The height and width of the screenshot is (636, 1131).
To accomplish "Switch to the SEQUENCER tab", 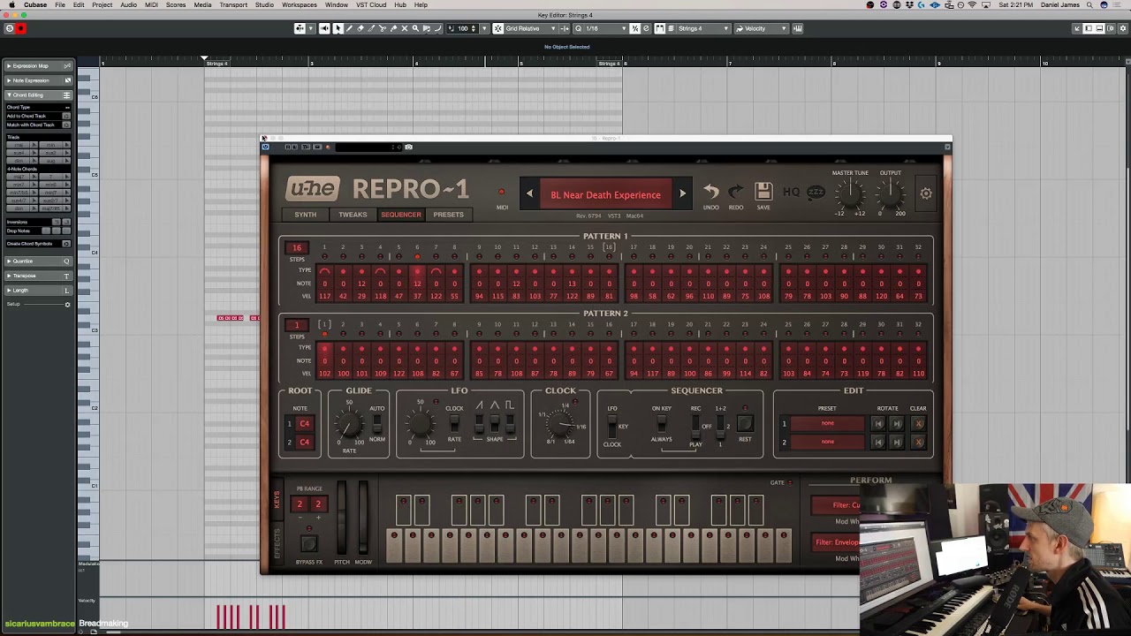I will coord(401,215).
